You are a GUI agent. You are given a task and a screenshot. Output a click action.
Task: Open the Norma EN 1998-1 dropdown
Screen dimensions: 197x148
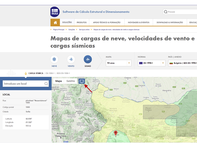[152, 63]
